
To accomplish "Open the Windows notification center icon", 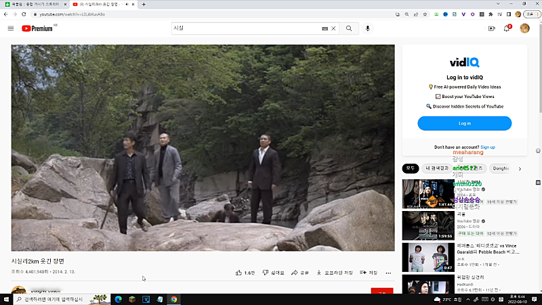I will pos(535,299).
